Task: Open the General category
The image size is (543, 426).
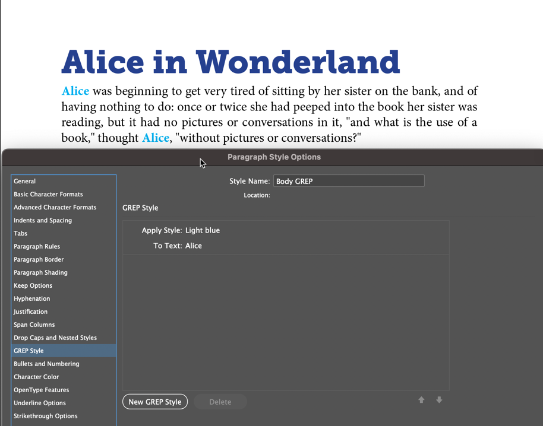Action: (x=64, y=181)
